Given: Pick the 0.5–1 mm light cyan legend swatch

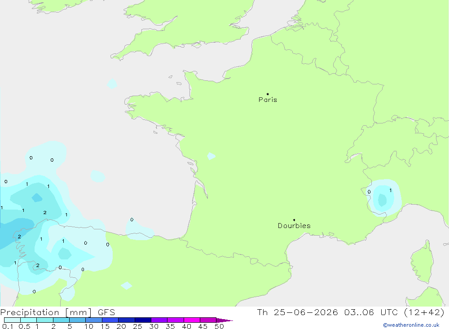Looking at the screenshot, I should [29, 320].
